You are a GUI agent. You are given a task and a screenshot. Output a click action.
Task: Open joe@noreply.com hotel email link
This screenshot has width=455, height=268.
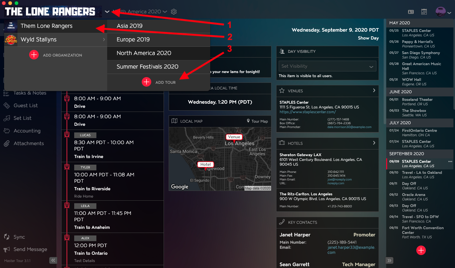click(x=340, y=180)
